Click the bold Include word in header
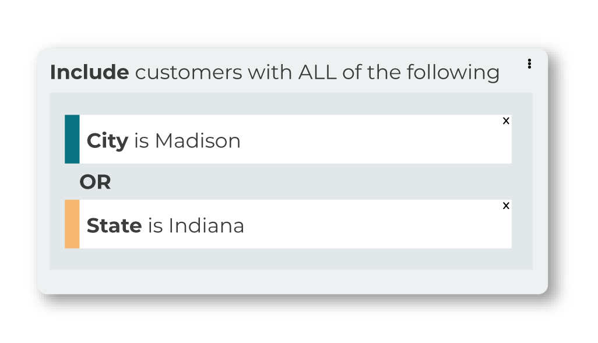 point(90,72)
